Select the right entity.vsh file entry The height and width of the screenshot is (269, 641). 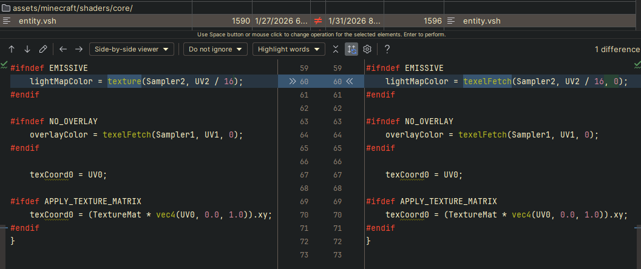pyautogui.click(x=482, y=21)
